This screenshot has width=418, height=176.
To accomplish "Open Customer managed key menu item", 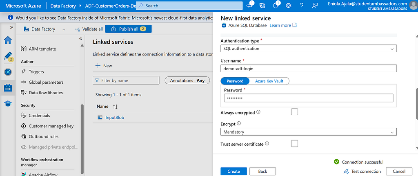I will (51, 126).
